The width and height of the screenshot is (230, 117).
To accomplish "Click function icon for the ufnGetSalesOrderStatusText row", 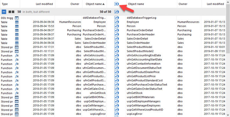I will [x=17, y=89].
